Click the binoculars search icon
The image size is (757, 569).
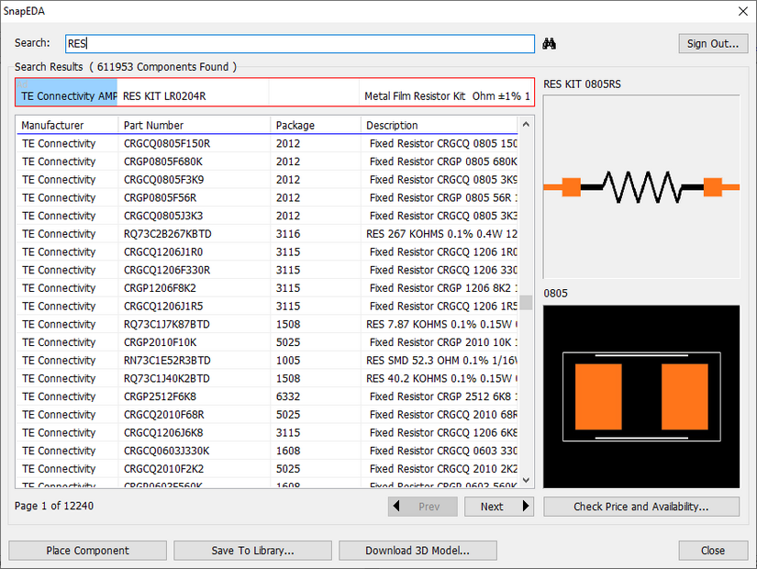pyautogui.click(x=549, y=43)
